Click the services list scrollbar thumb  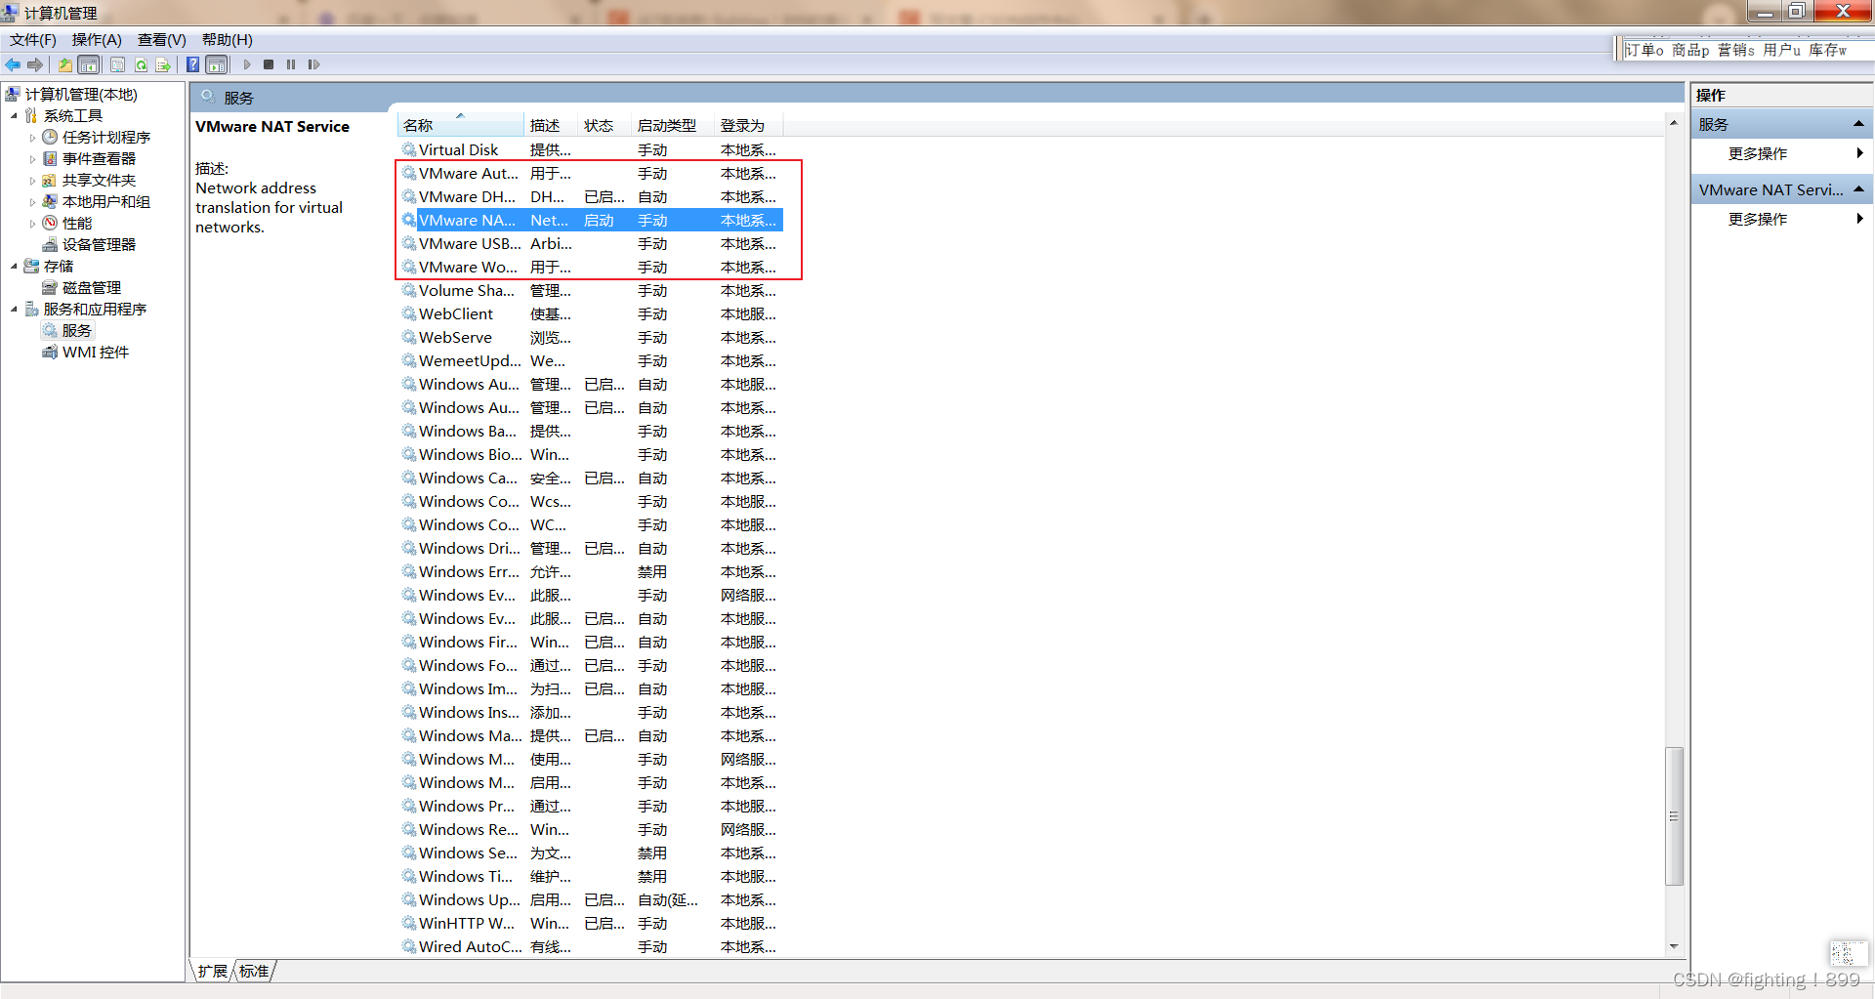coord(1674,816)
